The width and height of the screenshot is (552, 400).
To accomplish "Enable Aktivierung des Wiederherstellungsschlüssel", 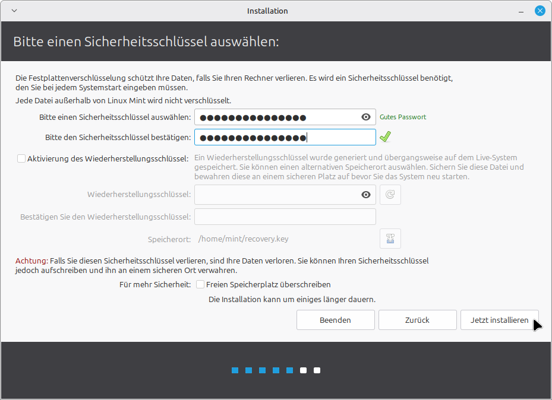I will coord(21,158).
